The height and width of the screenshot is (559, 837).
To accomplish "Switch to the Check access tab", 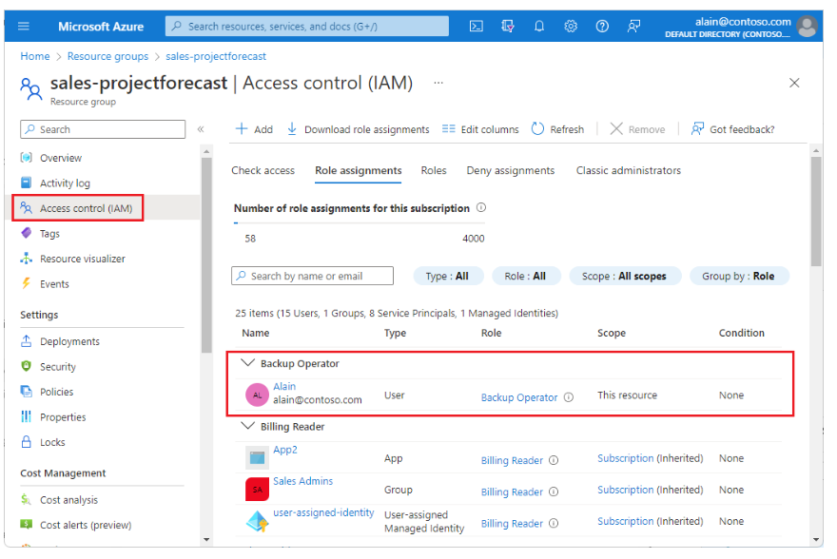I will (x=263, y=171).
